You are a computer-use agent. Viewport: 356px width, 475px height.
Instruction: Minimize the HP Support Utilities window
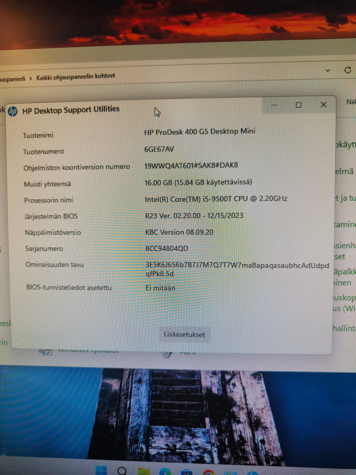(x=274, y=105)
